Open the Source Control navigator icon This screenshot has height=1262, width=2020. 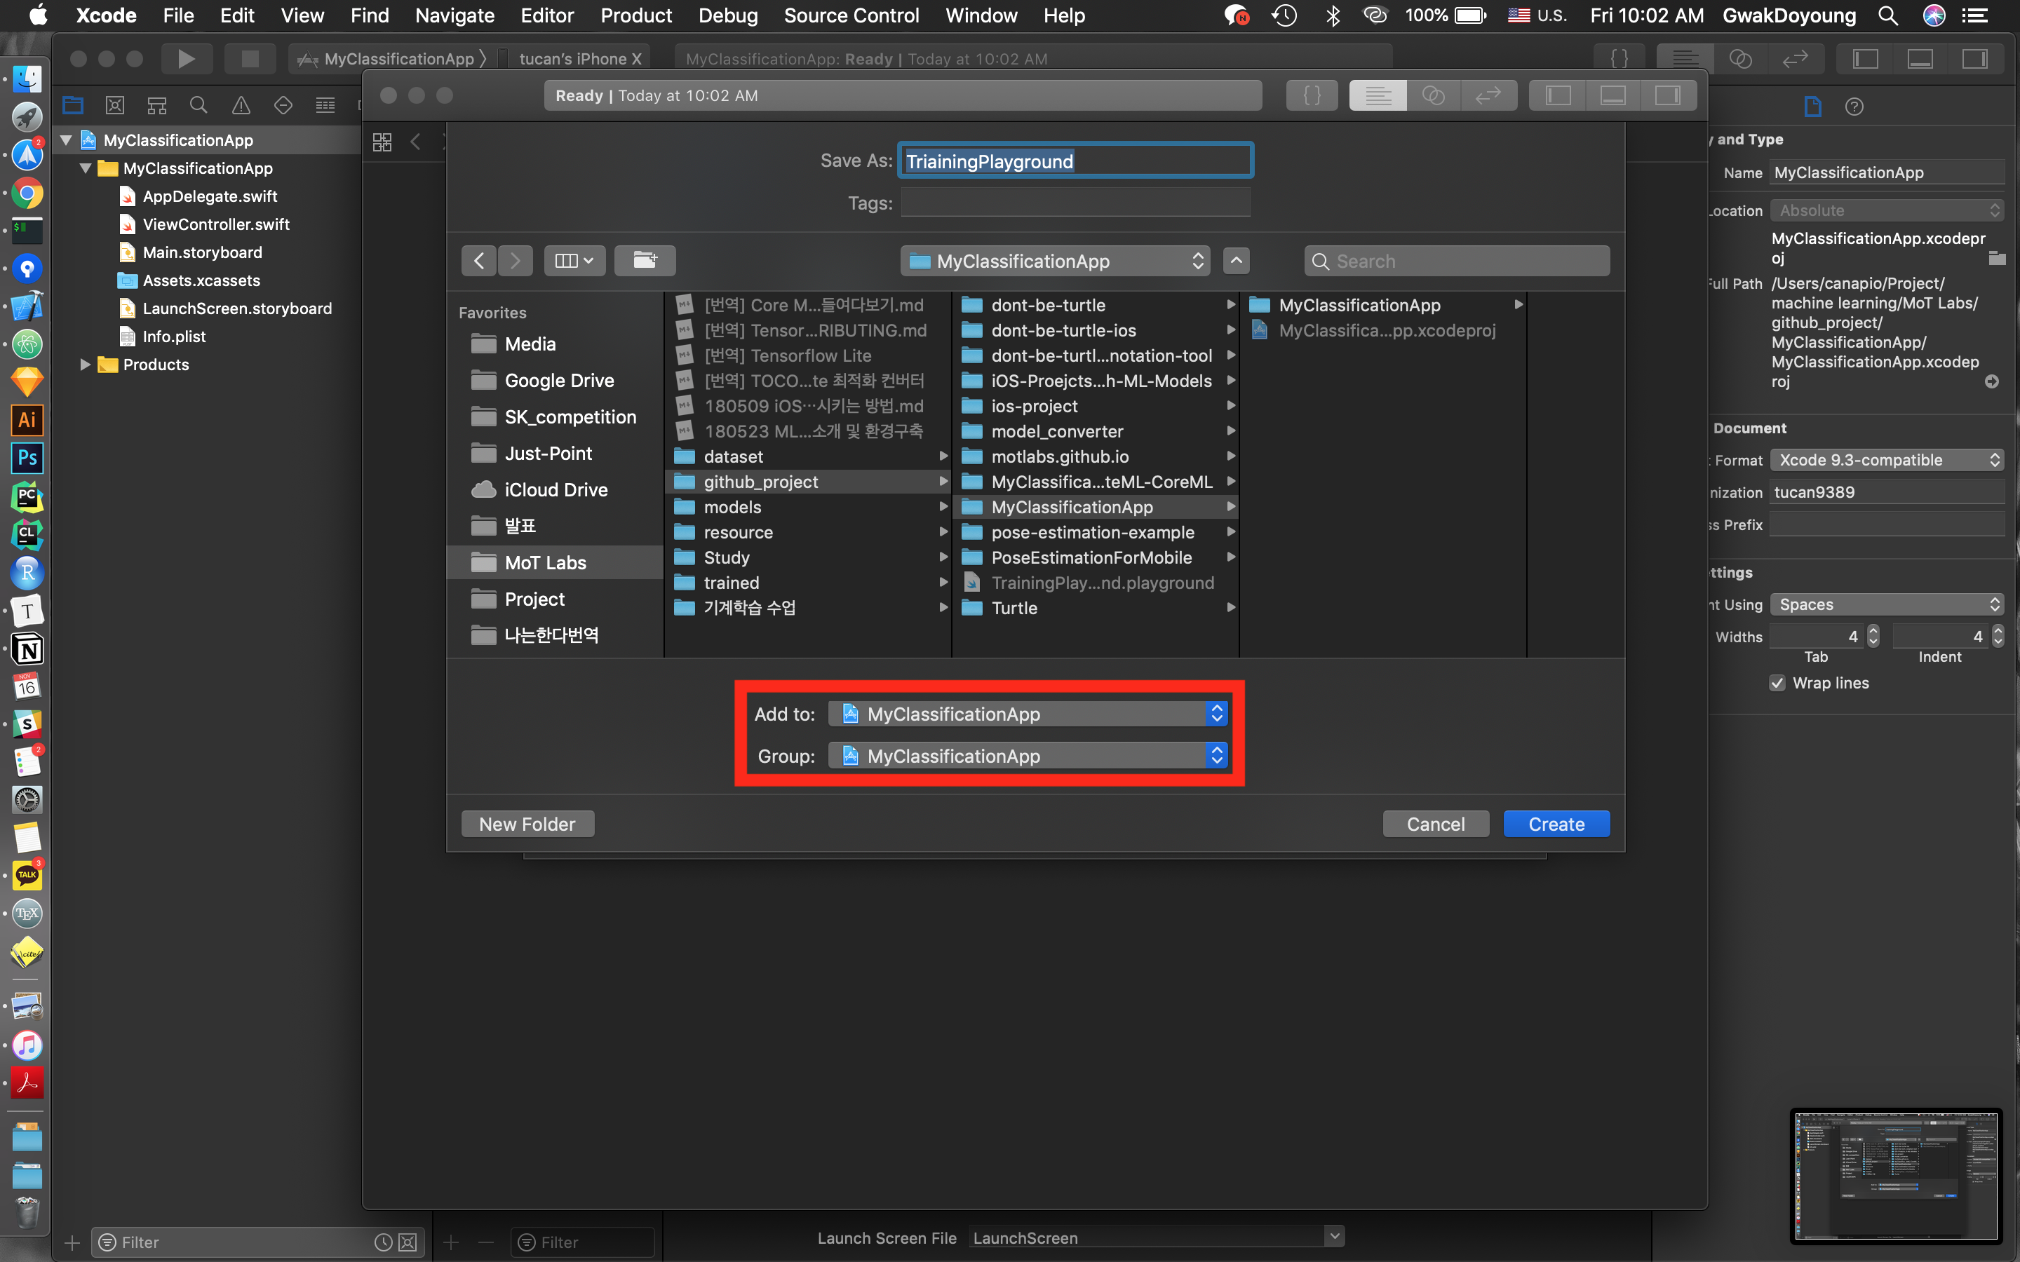(x=115, y=105)
